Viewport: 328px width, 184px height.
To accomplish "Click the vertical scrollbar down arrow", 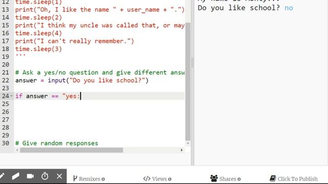I will [188, 143].
